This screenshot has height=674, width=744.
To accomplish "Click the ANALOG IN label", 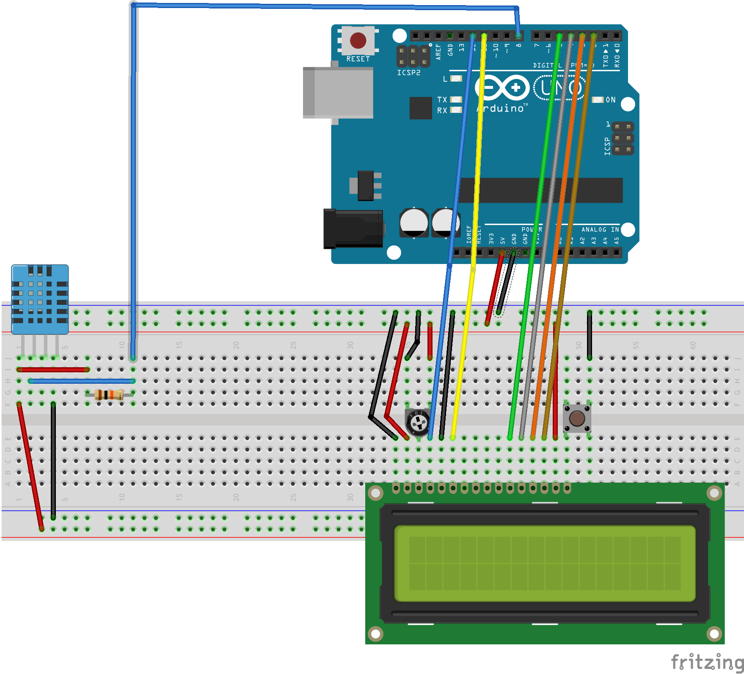I will click(x=601, y=230).
